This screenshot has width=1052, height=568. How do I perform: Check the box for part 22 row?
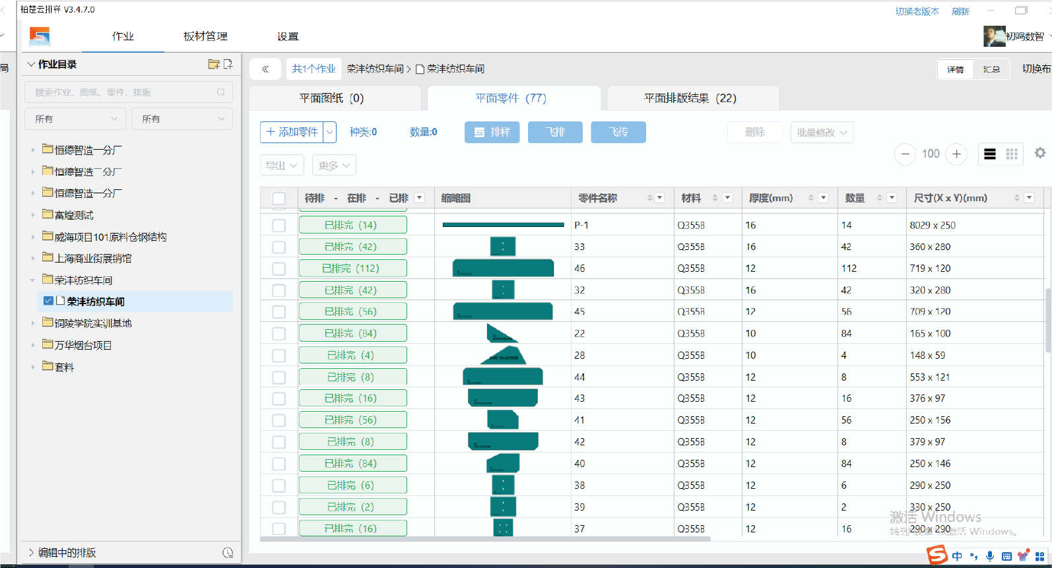[x=279, y=333]
